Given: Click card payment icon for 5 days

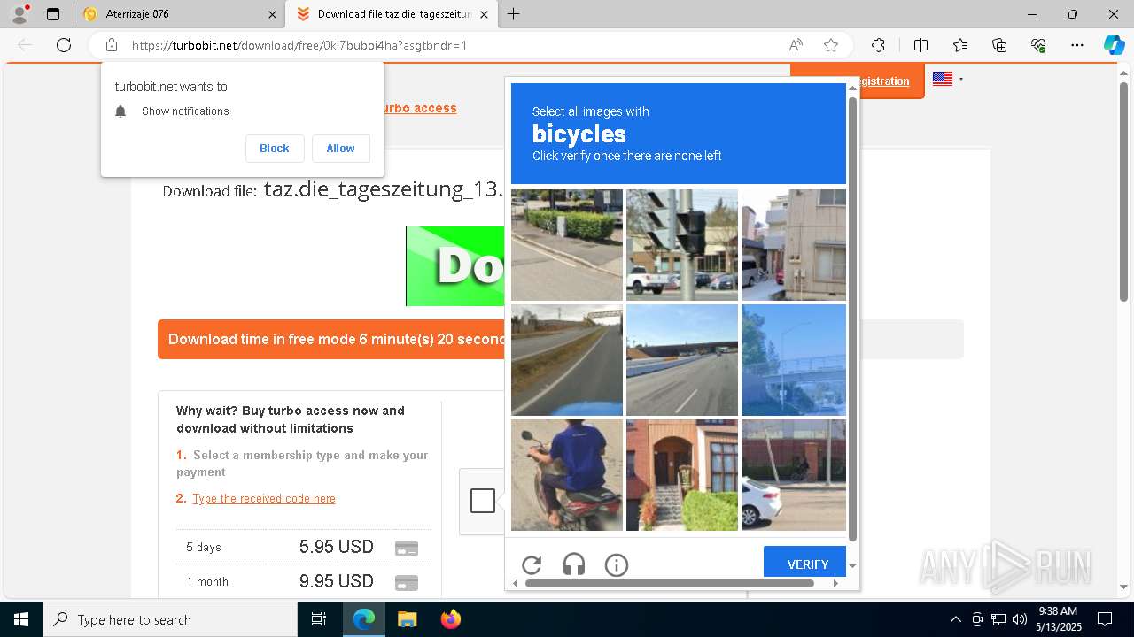Looking at the screenshot, I should 406,548.
